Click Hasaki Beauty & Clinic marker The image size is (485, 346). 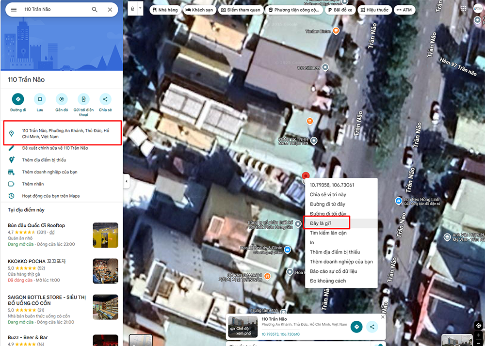(287, 249)
